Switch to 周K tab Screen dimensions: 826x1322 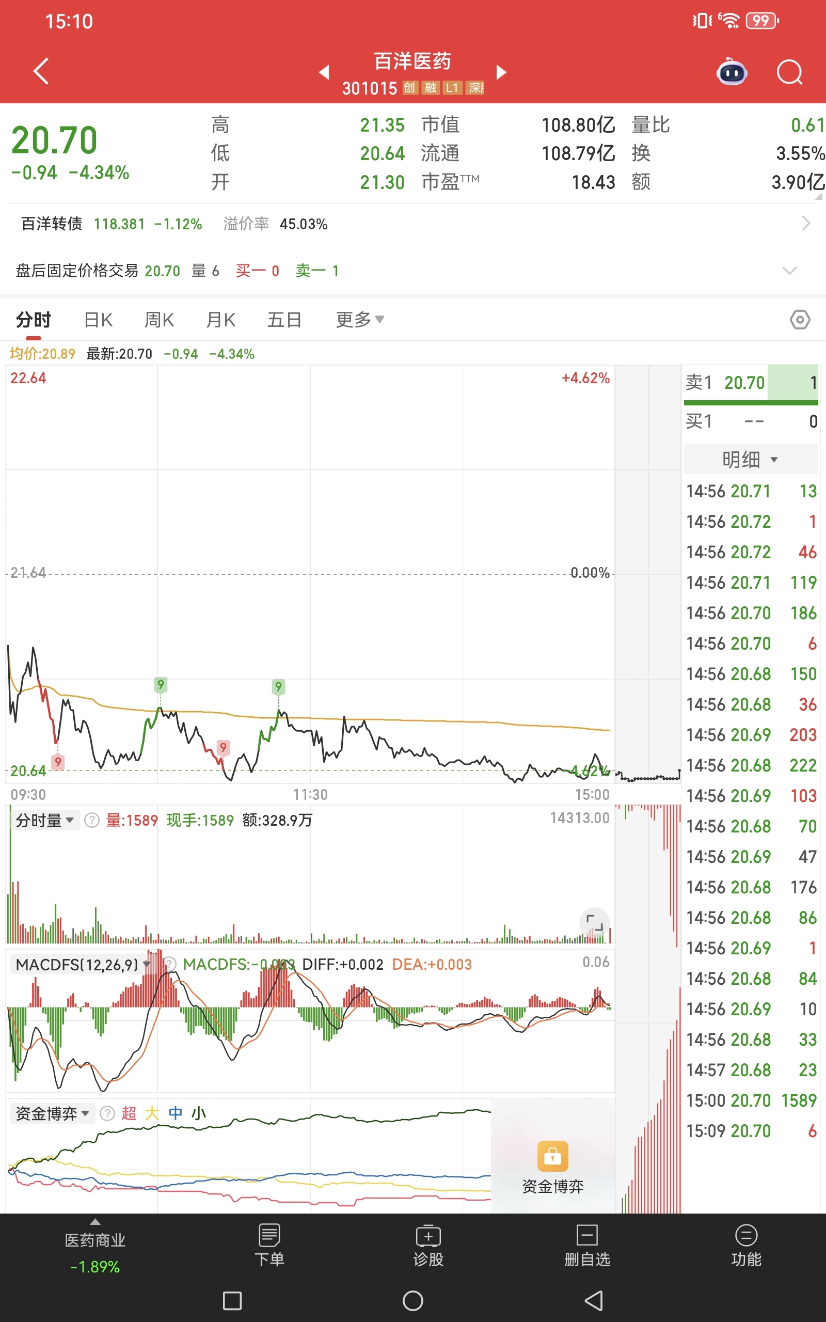tap(160, 320)
